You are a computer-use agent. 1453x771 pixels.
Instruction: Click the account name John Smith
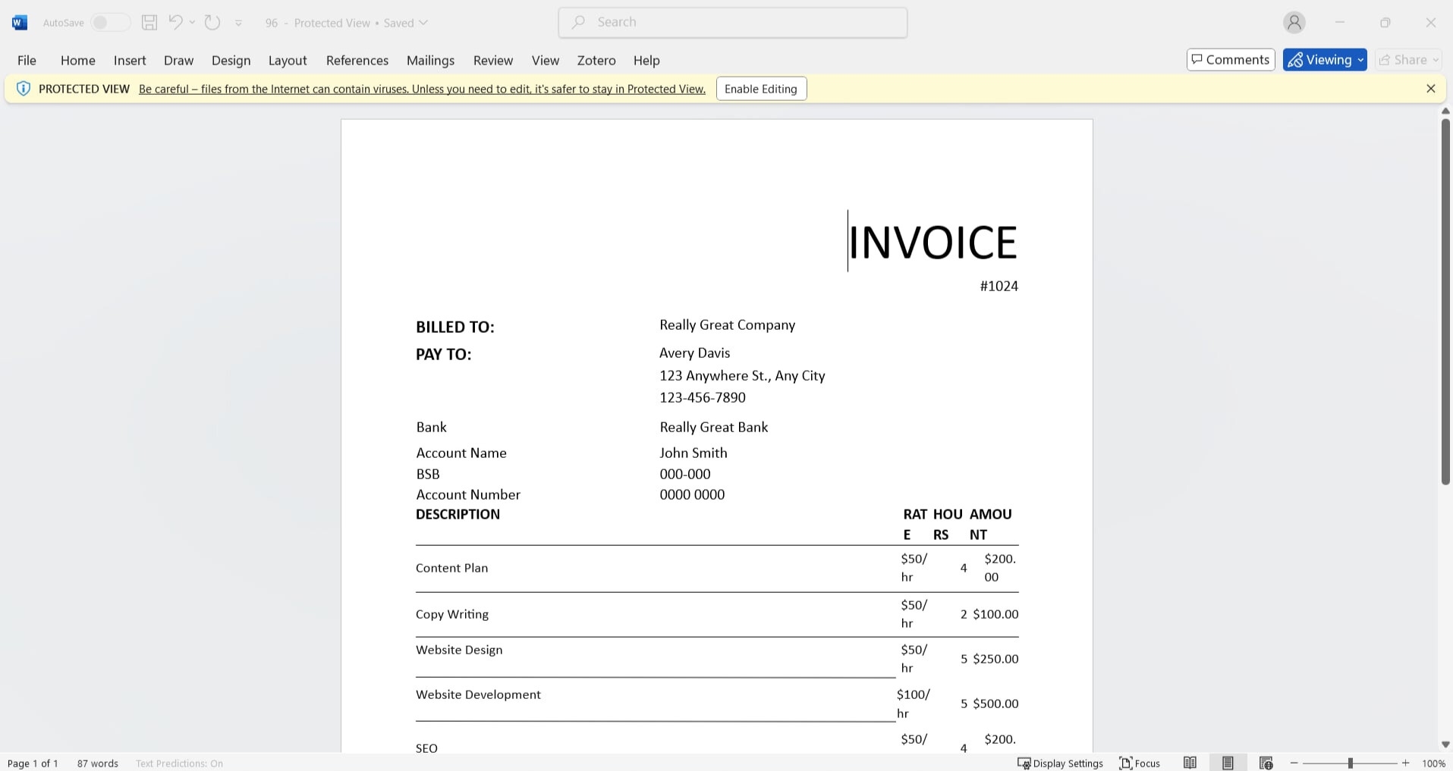click(x=693, y=453)
